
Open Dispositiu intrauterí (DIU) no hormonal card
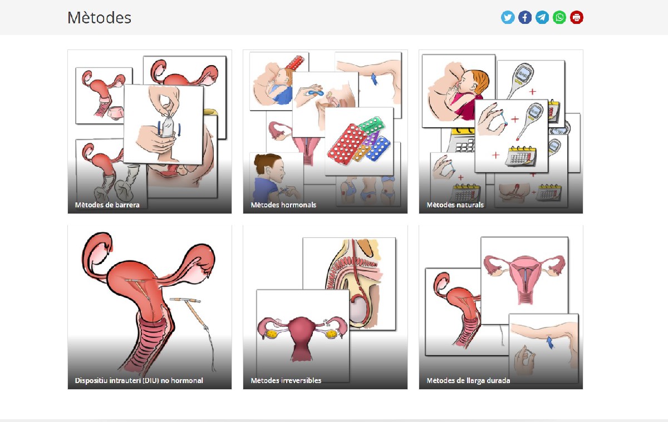pyautogui.click(x=150, y=307)
